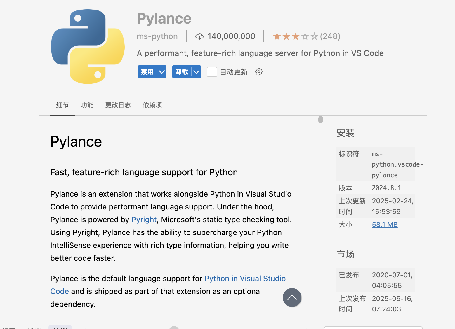
Task: Open the 依赖项 tab
Action: [x=152, y=105]
